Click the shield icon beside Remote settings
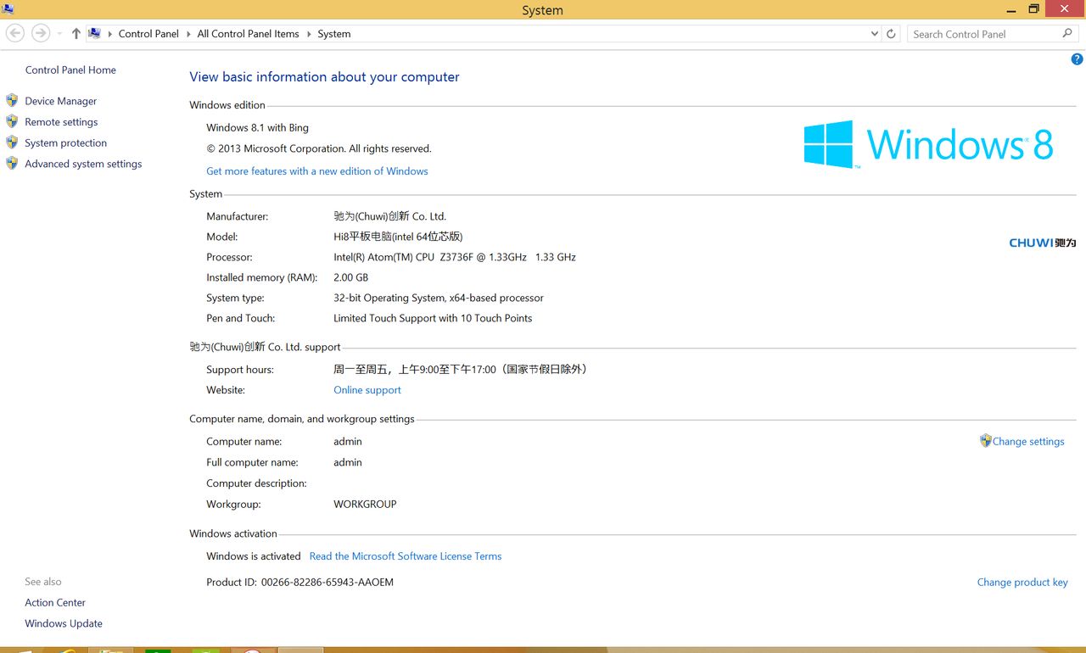The image size is (1086, 653). [12, 121]
